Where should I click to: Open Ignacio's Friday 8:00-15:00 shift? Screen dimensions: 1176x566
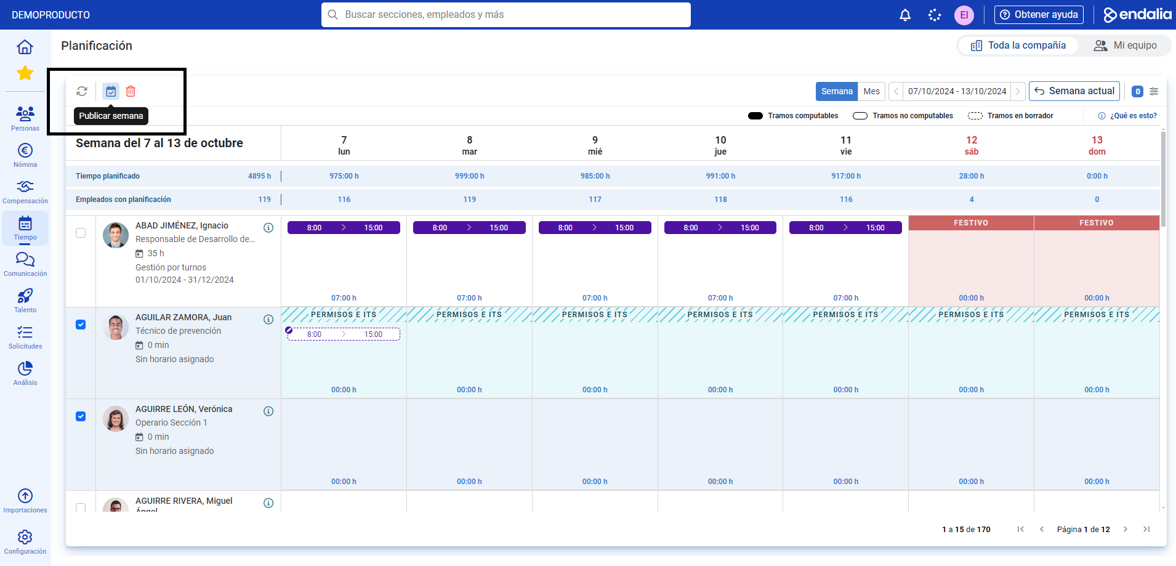[845, 228]
